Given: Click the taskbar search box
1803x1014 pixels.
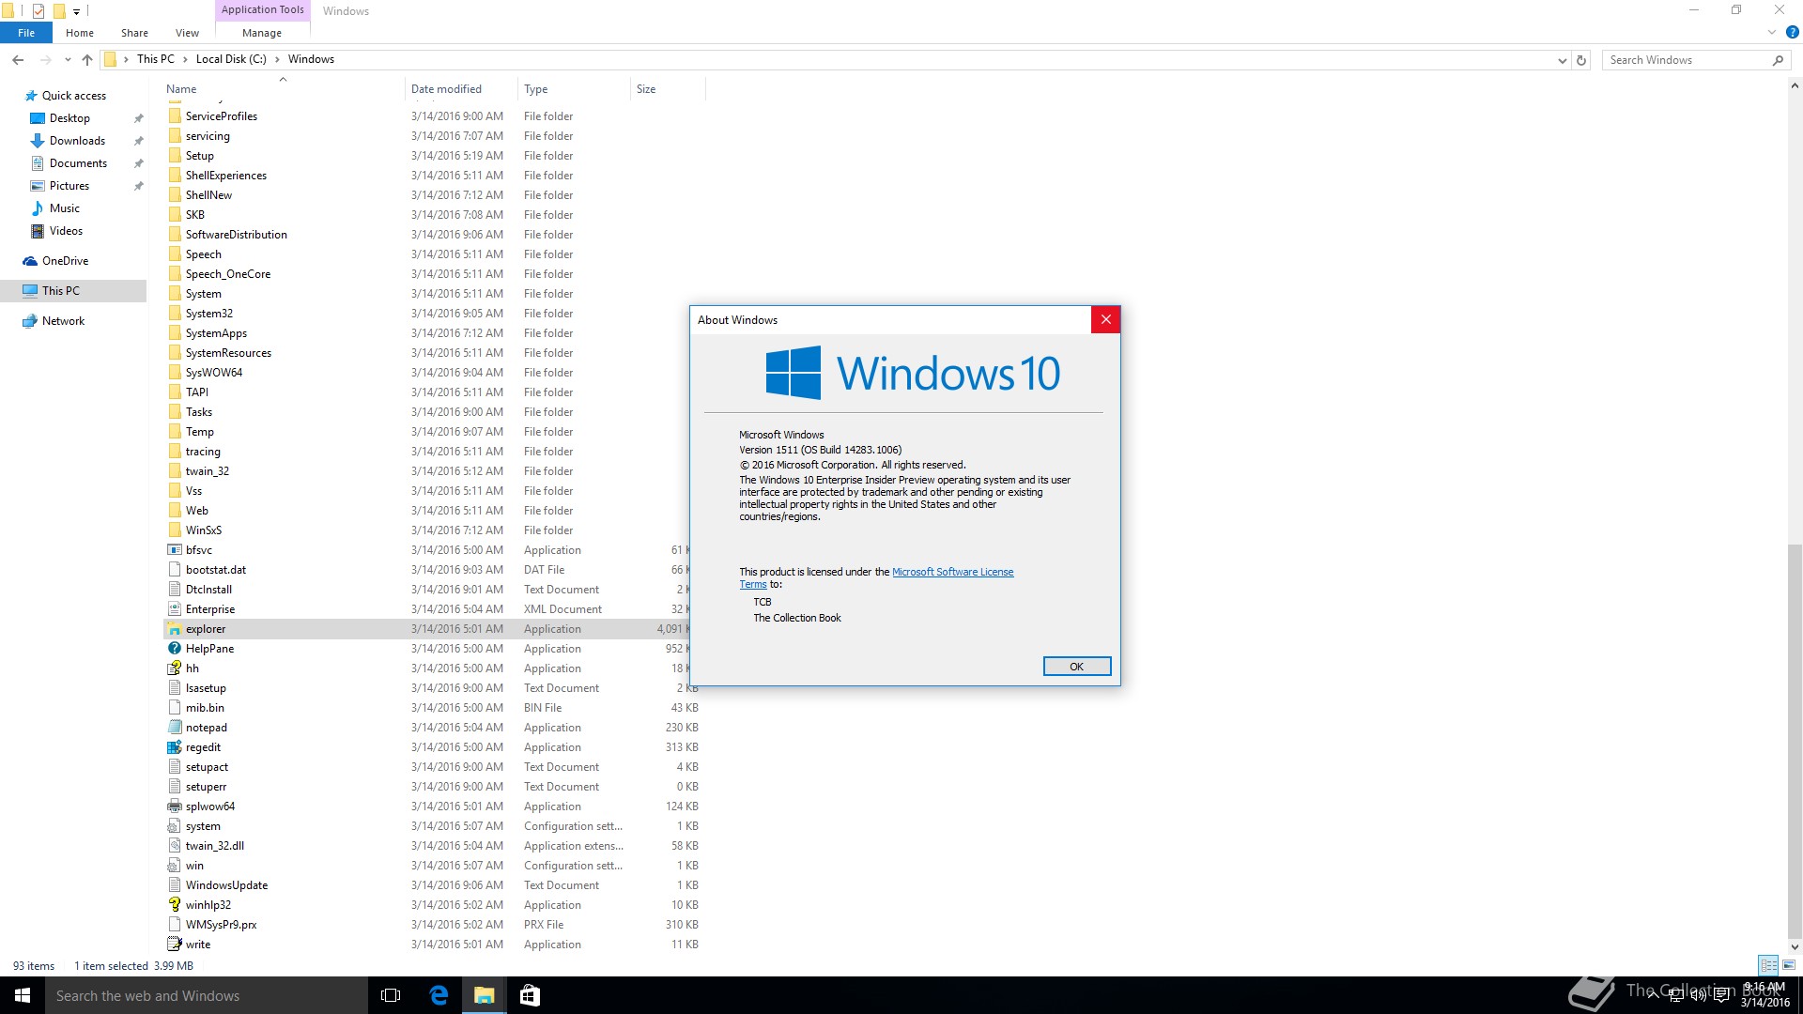Looking at the screenshot, I should (x=207, y=995).
